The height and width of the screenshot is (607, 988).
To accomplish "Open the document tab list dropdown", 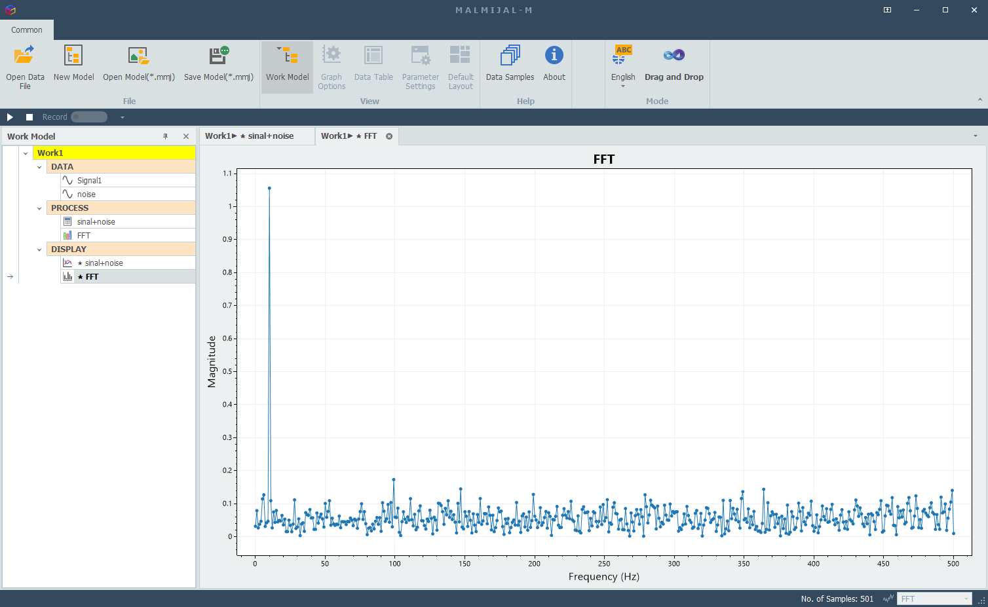I will (x=975, y=136).
